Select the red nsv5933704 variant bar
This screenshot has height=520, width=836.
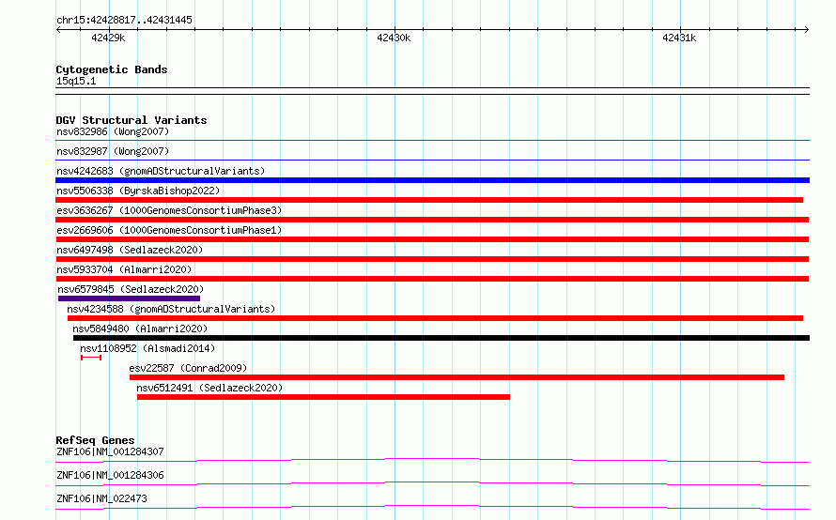click(432, 279)
